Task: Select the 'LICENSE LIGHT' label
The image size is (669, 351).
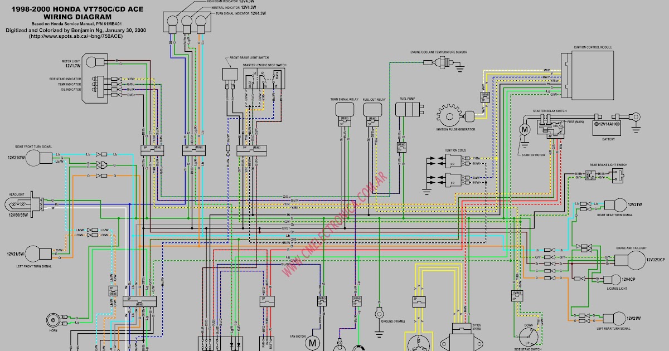Action: click(617, 289)
